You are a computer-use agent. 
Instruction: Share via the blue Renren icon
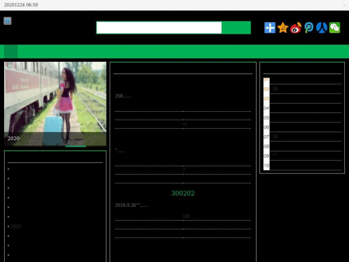[322, 27]
